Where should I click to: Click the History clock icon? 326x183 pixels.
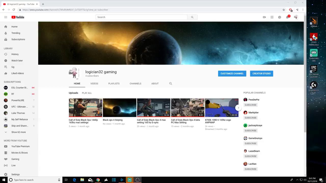pos(6,54)
